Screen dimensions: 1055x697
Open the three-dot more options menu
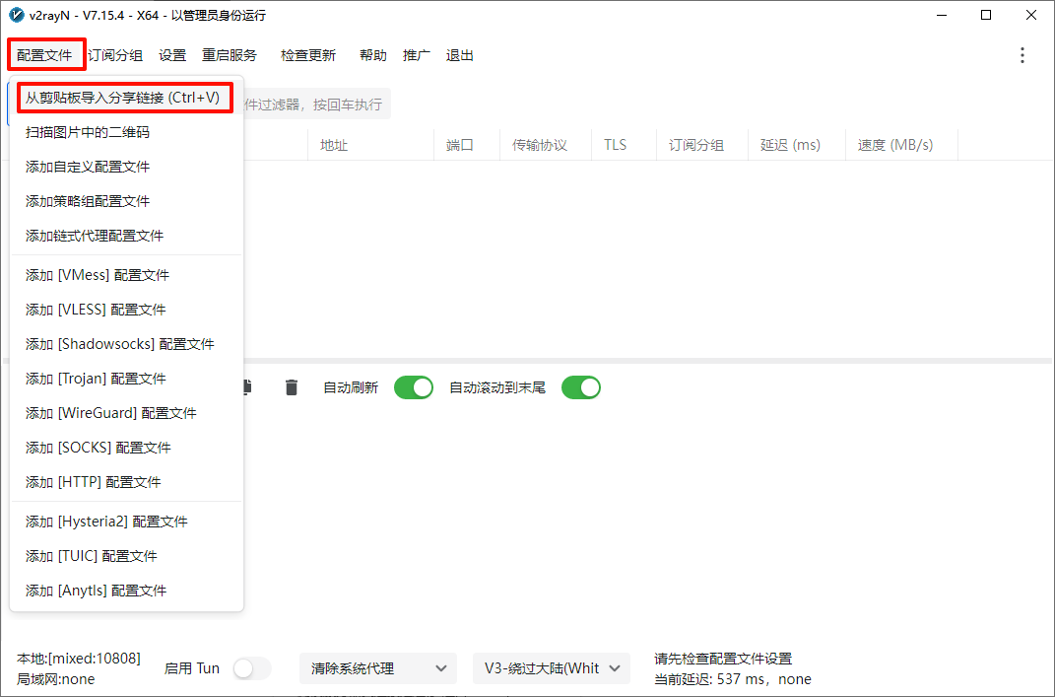1022,55
